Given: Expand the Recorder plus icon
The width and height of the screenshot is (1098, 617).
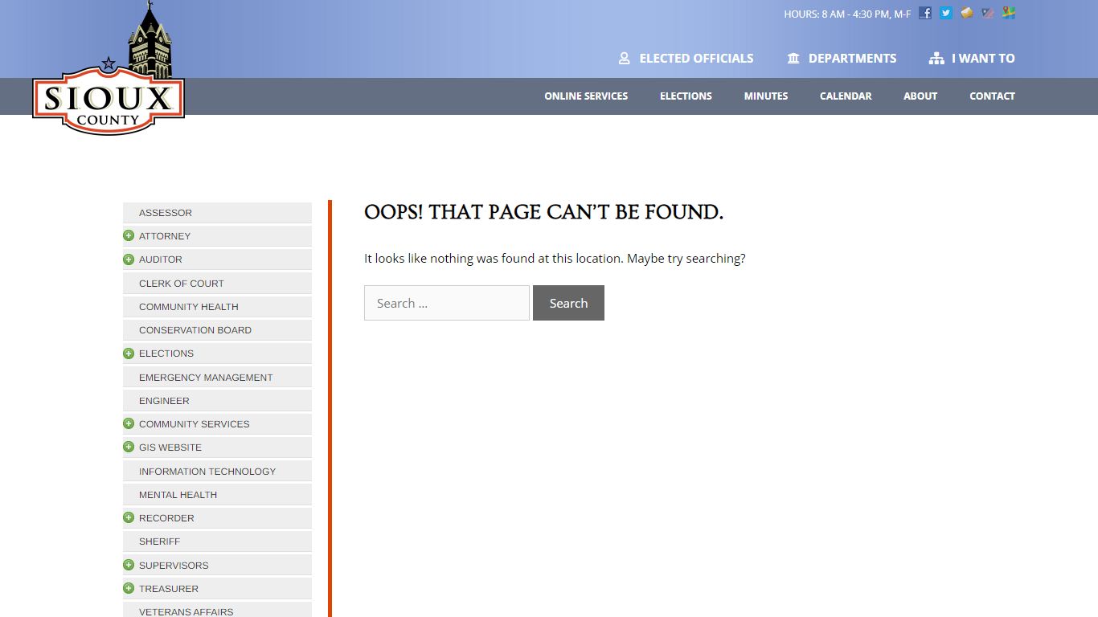Looking at the screenshot, I should (x=129, y=518).
